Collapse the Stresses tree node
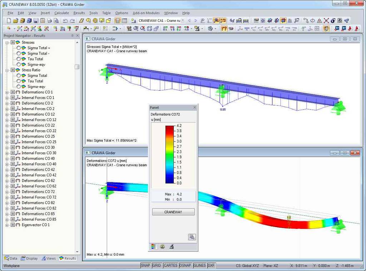The width and height of the screenshot is (366, 271). click(x=7, y=42)
